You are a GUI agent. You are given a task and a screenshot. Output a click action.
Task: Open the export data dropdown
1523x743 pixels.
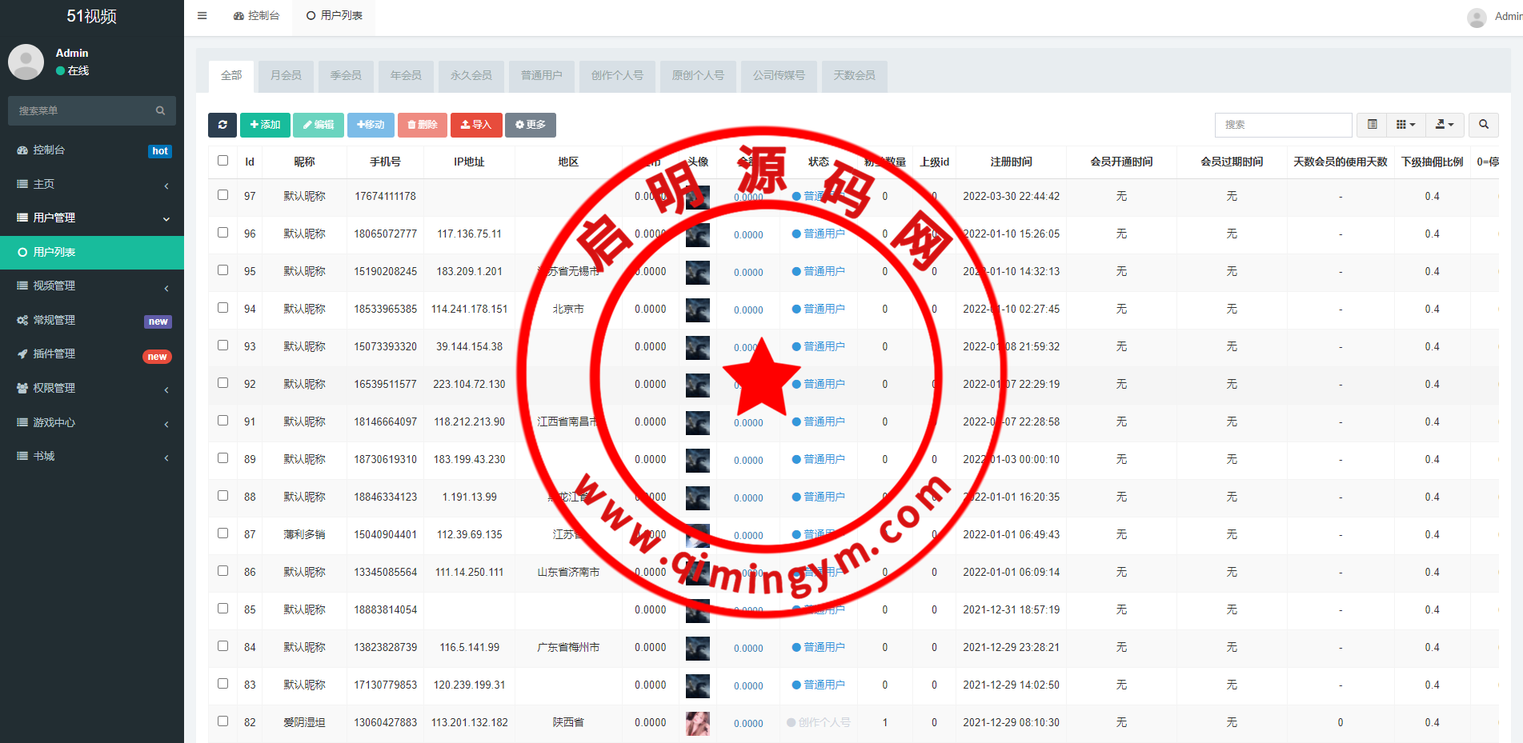tap(1444, 125)
